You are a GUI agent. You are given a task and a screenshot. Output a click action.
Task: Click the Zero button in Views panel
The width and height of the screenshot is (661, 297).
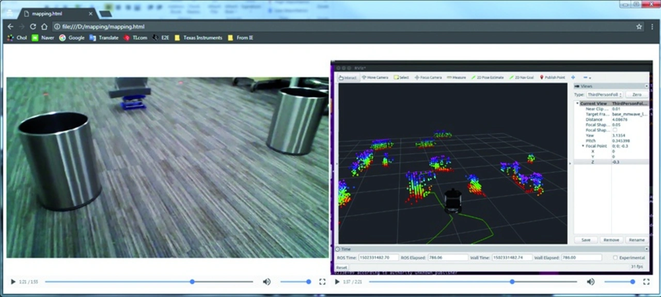tap(637, 95)
